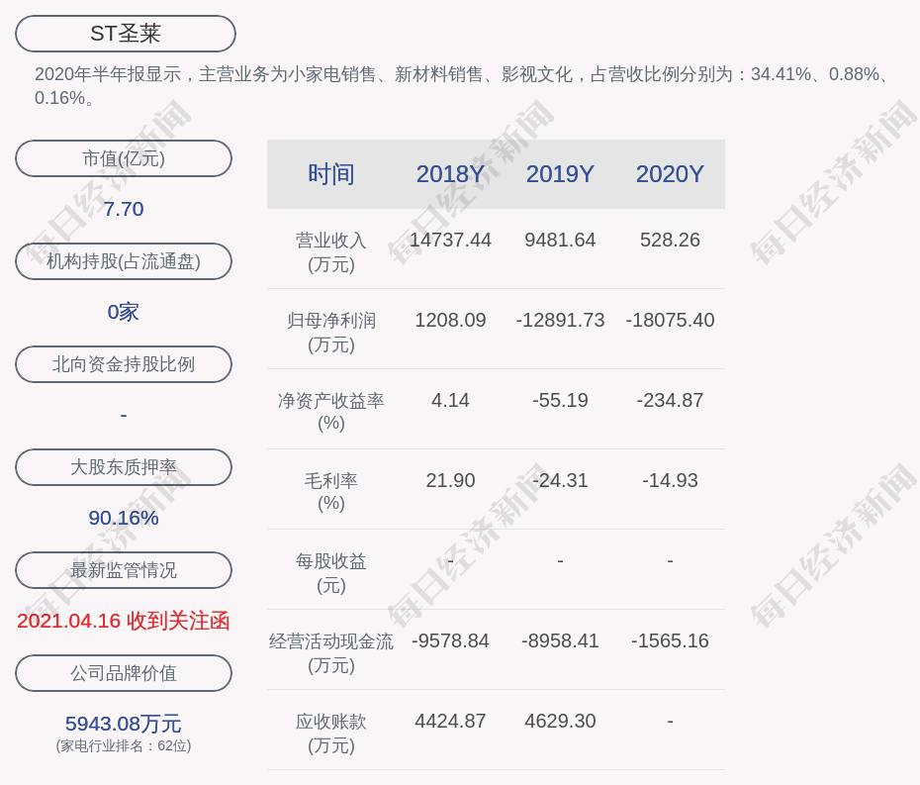Click the gross margin cell 21.90
920x785 pixels.
coord(451,480)
